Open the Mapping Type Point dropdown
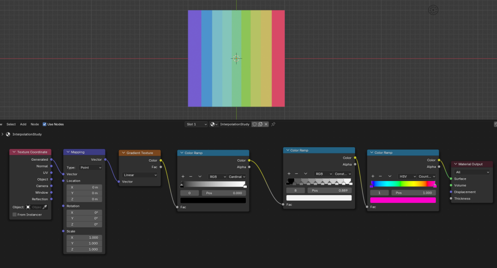 point(90,167)
